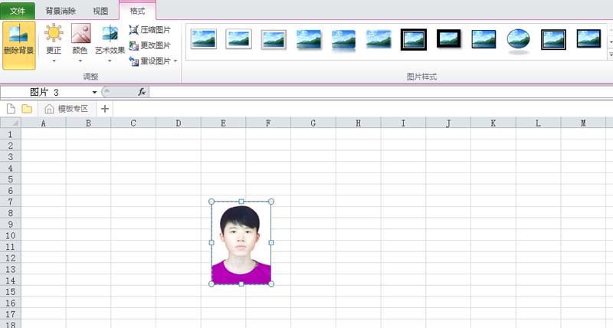Switch to the 背景消除 tab

click(x=61, y=11)
